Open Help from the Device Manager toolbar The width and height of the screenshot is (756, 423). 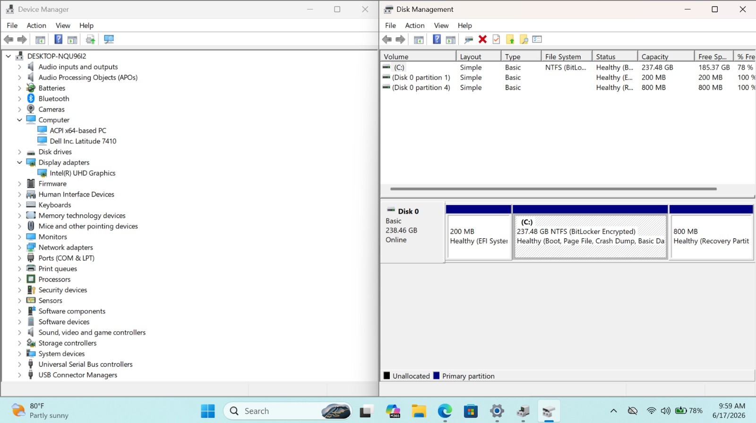pyautogui.click(x=59, y=40)
